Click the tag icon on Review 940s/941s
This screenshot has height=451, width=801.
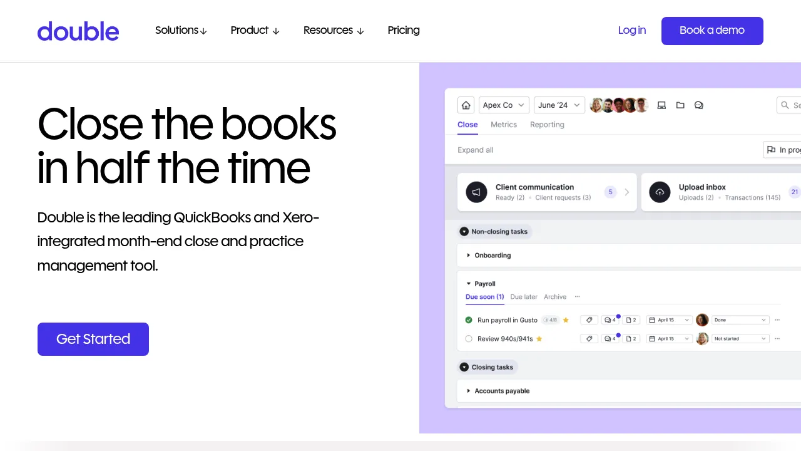589,339
